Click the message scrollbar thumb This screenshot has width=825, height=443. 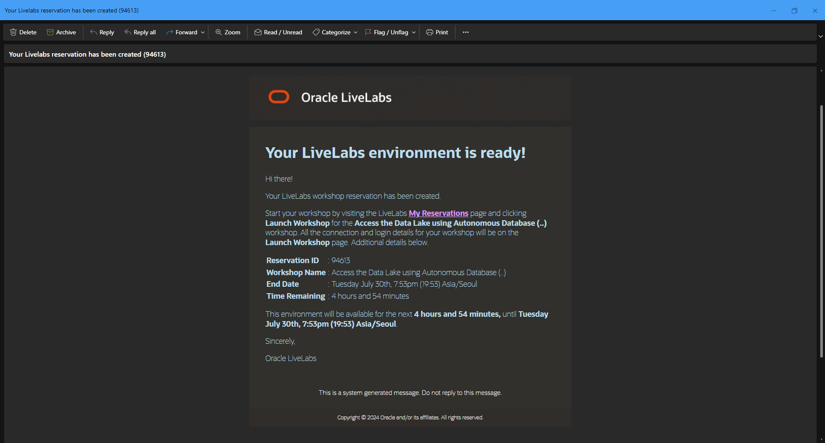point(821,232)
